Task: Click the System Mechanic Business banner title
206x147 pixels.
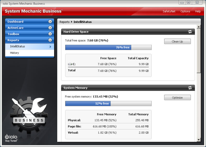Action: [x=33, y=11]
